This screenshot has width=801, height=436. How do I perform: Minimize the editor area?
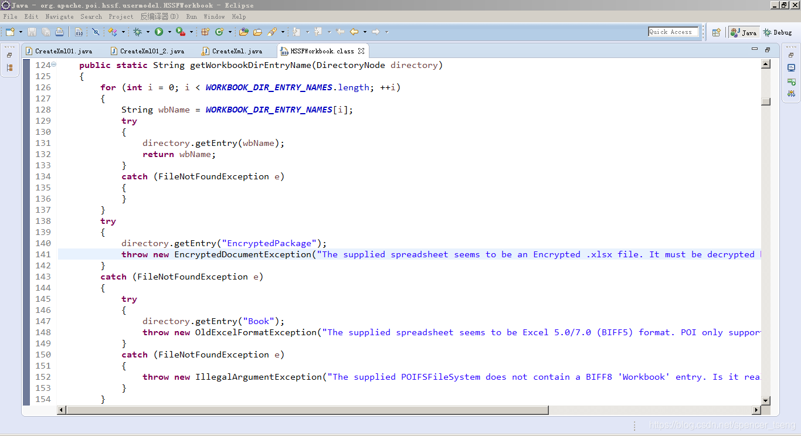[x=755, y=50]
